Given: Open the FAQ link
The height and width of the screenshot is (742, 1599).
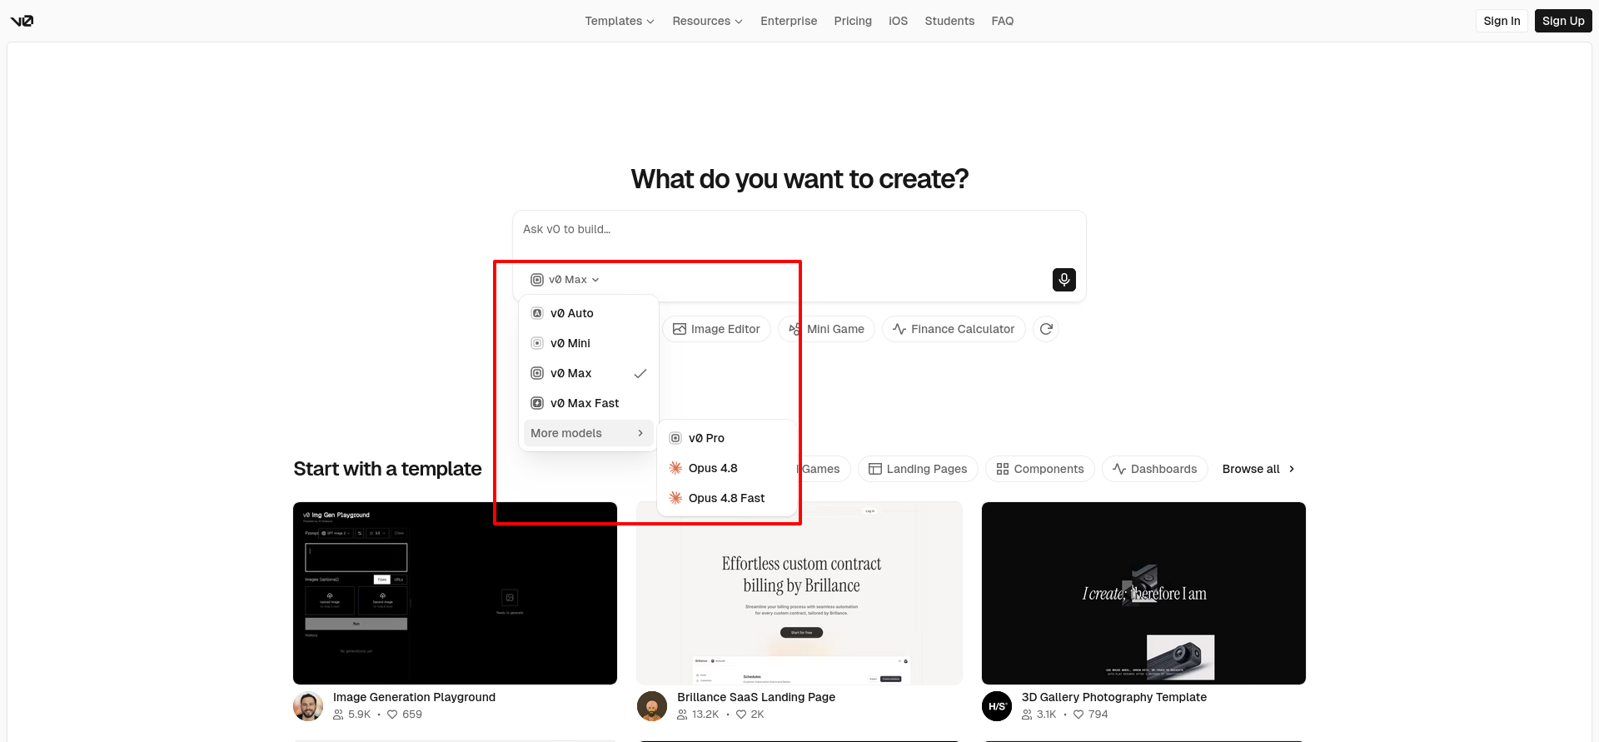Looking at the screenshot, I should click(x=1003, y=21).
